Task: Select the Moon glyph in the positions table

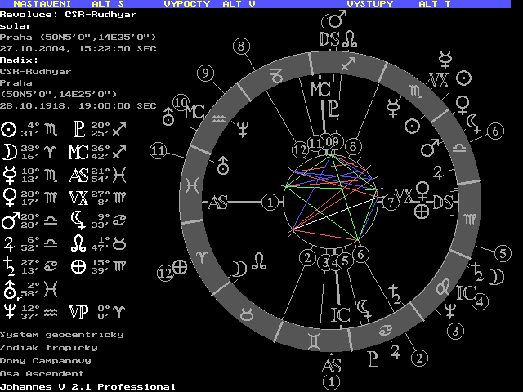Action: click(8, 152)
